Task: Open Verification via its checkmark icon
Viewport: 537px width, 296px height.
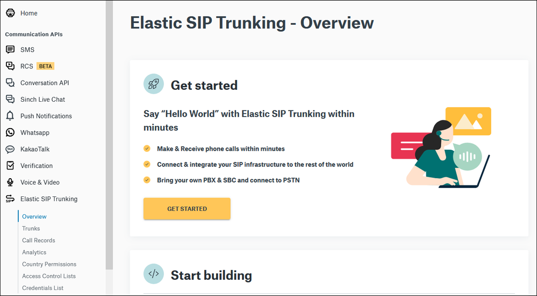Action: coord(10,166)
